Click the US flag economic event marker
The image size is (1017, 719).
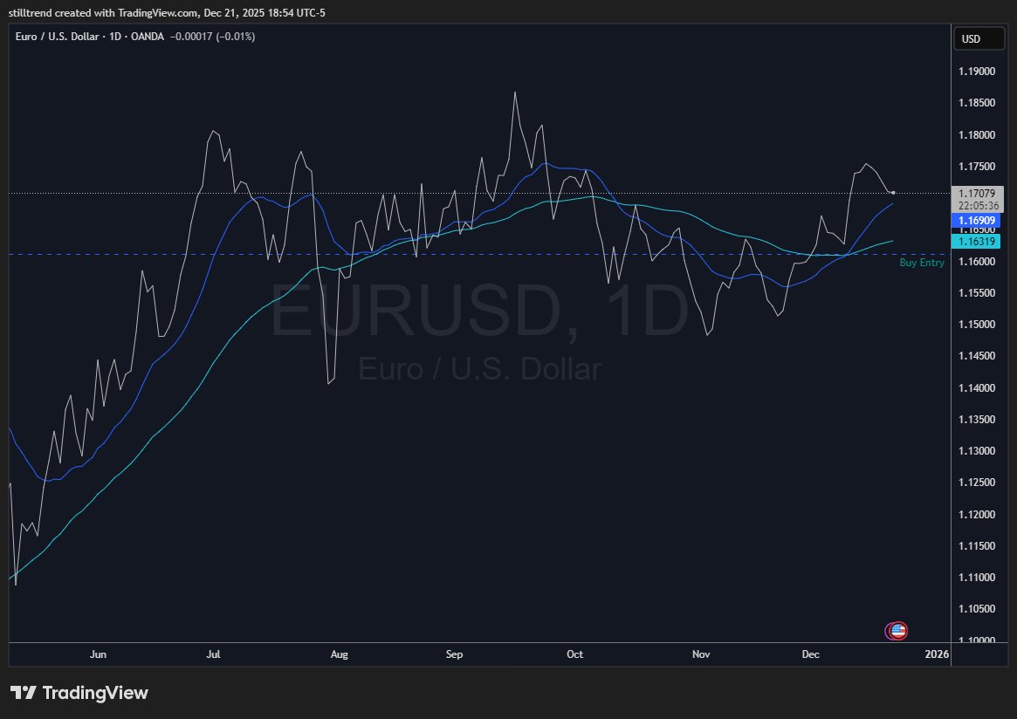898,630
